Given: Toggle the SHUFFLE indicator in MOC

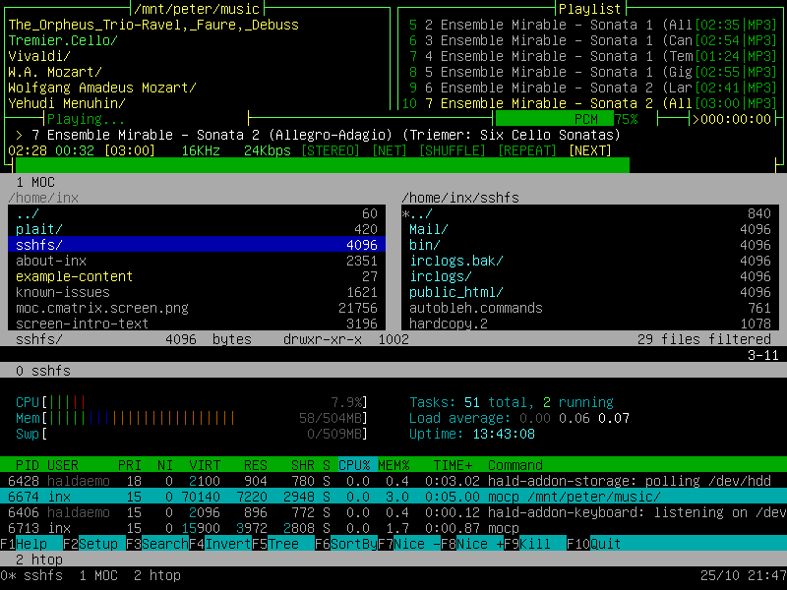Looking at the screenshot, I should (453, 150).
